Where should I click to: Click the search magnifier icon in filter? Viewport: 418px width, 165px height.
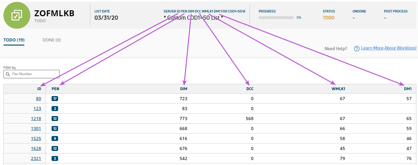(x=8, y=74)
